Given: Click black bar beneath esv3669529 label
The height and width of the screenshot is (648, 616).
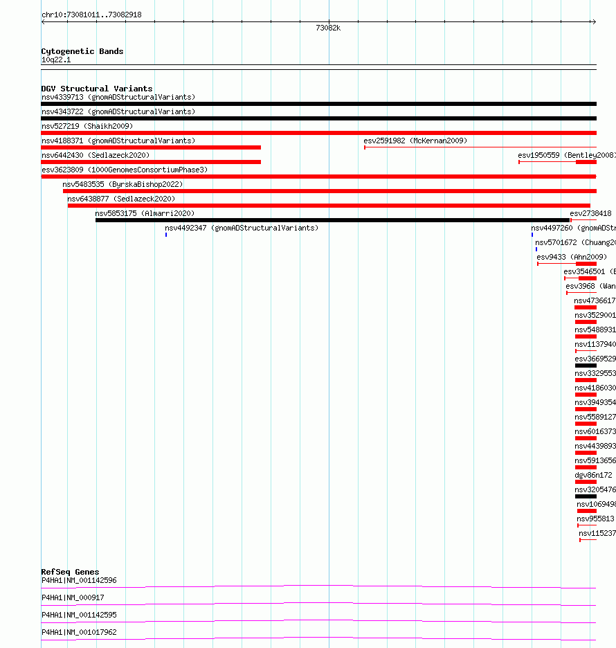Looking at the screenshot, I should (586, 366).
